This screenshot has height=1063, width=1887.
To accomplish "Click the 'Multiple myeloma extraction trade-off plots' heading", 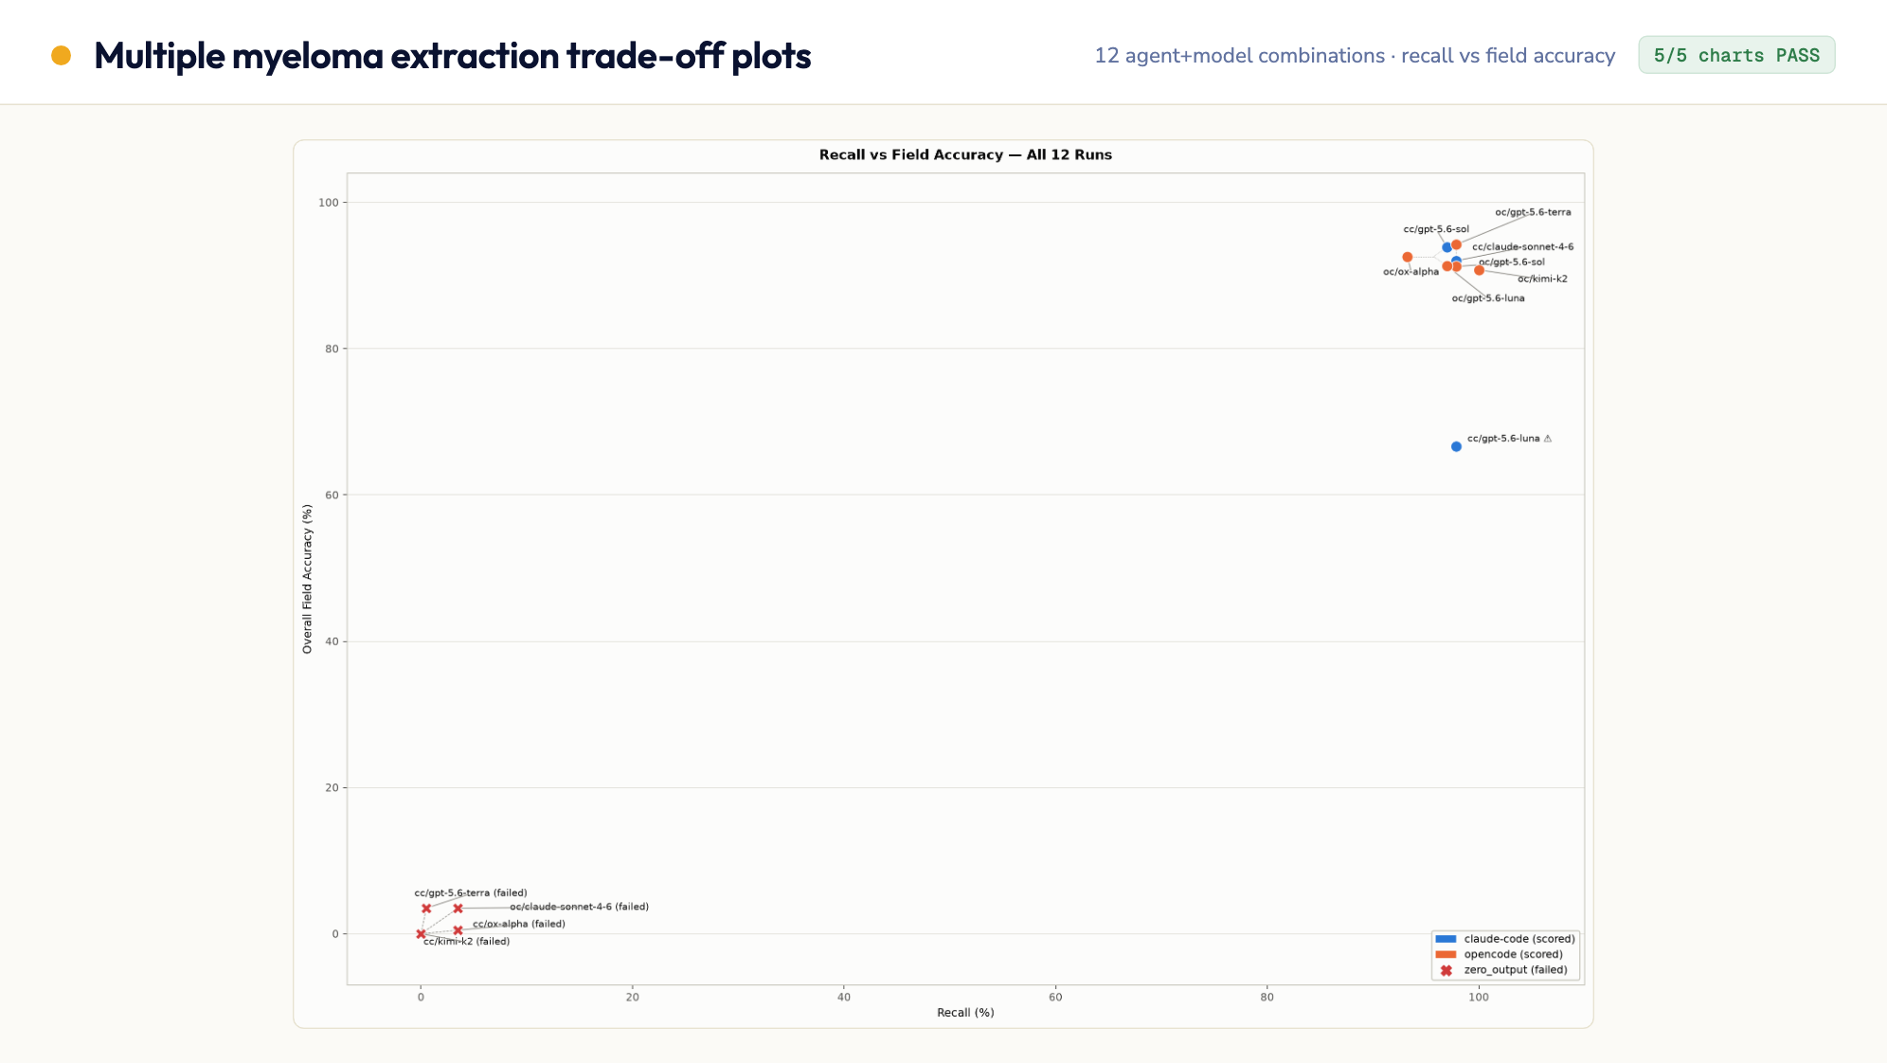I will click(452, 55).
